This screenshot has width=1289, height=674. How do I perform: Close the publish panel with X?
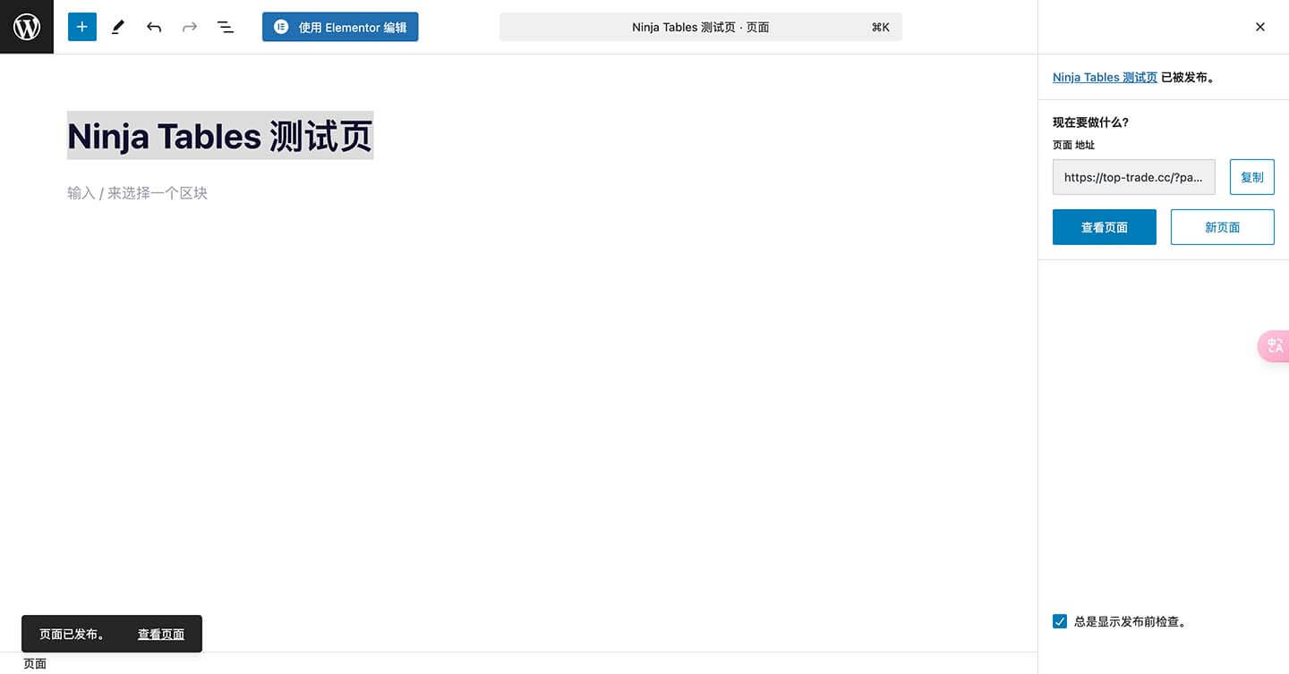(x=1260, y=27)
